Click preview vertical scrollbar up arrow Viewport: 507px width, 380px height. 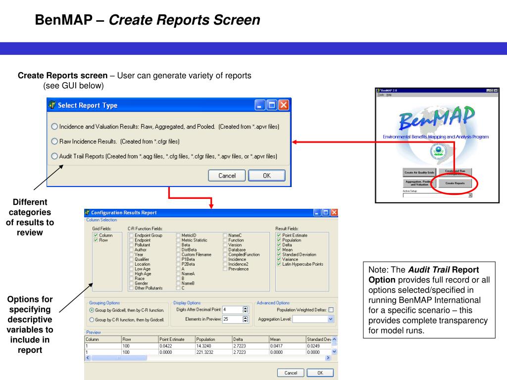point(334,339)
